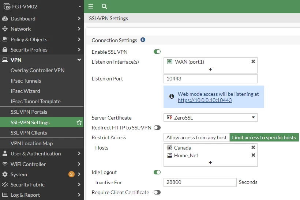Select the SSL-VPN Settings menu item

click(x=42, y=122)
